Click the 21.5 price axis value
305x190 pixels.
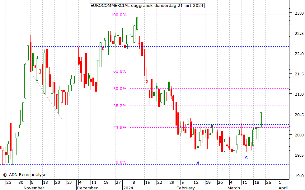[x=299, y=74]
